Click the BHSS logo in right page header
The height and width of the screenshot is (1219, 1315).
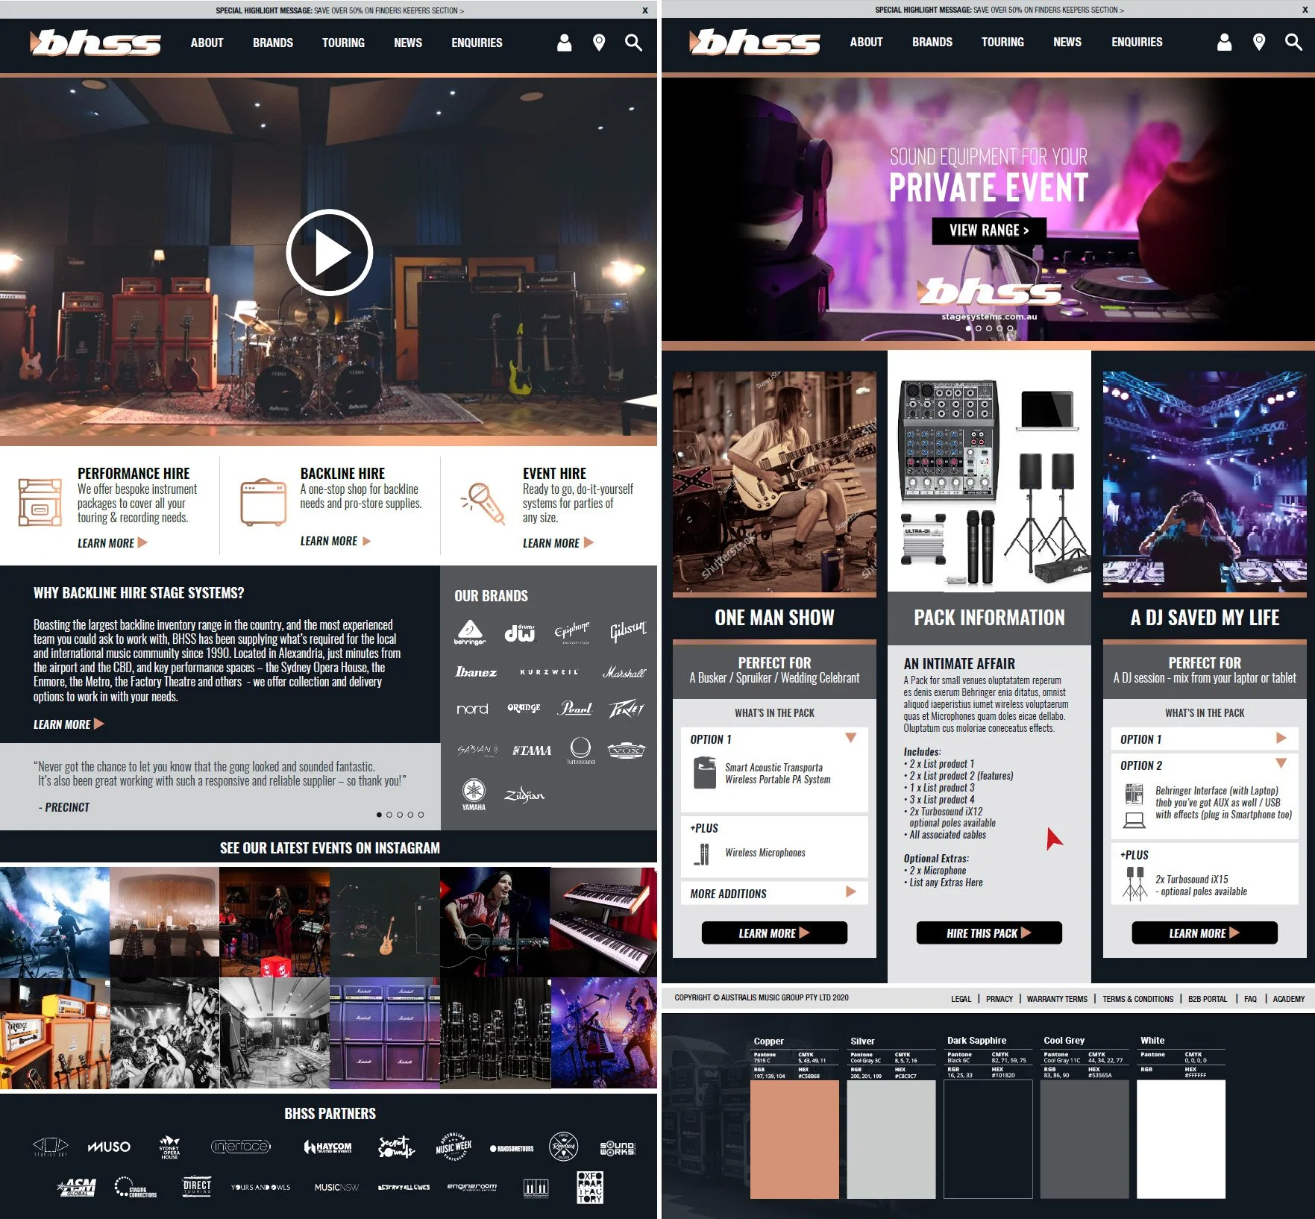click(755, 42)
